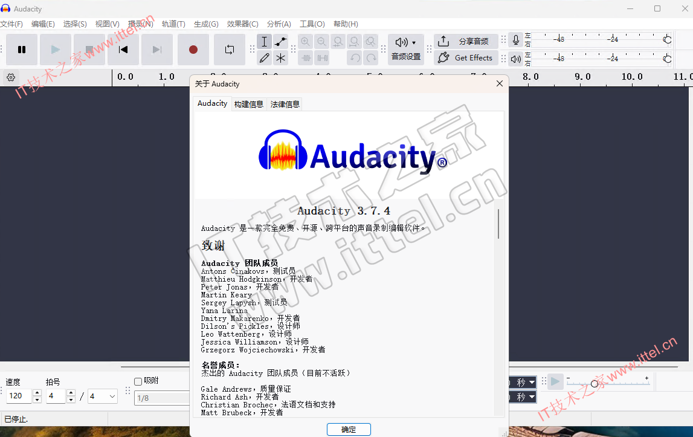Click the About dialog vertical scrollbar
Image resolution: width=693 pixels, height=437 pixels.
coord(498,224)
